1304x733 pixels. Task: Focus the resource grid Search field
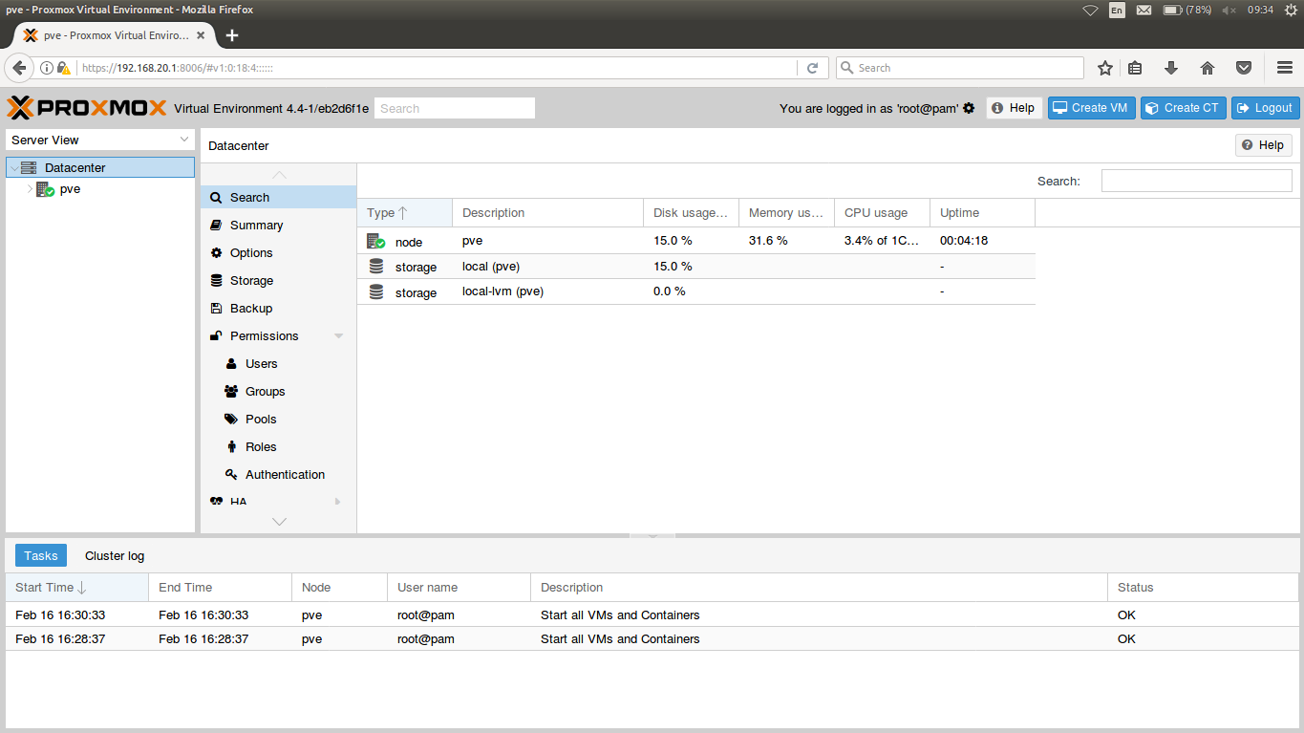(x=1197, y=181)
